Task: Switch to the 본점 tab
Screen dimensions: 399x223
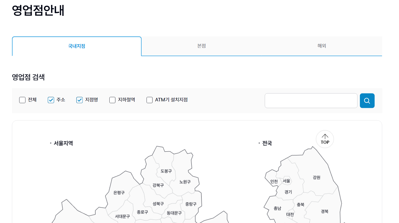Action: click(x=201, y=46)
